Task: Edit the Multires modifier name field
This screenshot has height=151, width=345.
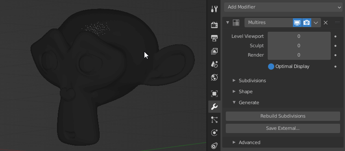Action: (x=269, y=23)
